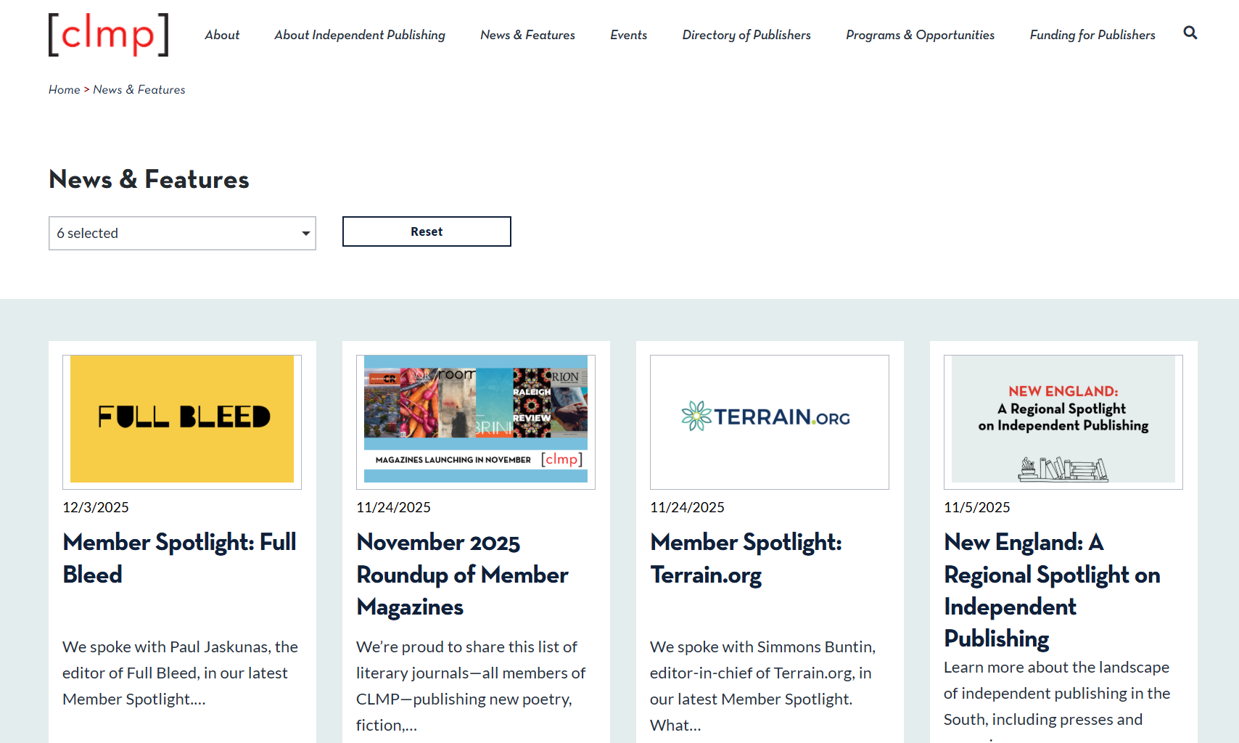
Task: Click the 'We spoke with Paul Jaskunas' excerpt
Action: pos(181,673)
